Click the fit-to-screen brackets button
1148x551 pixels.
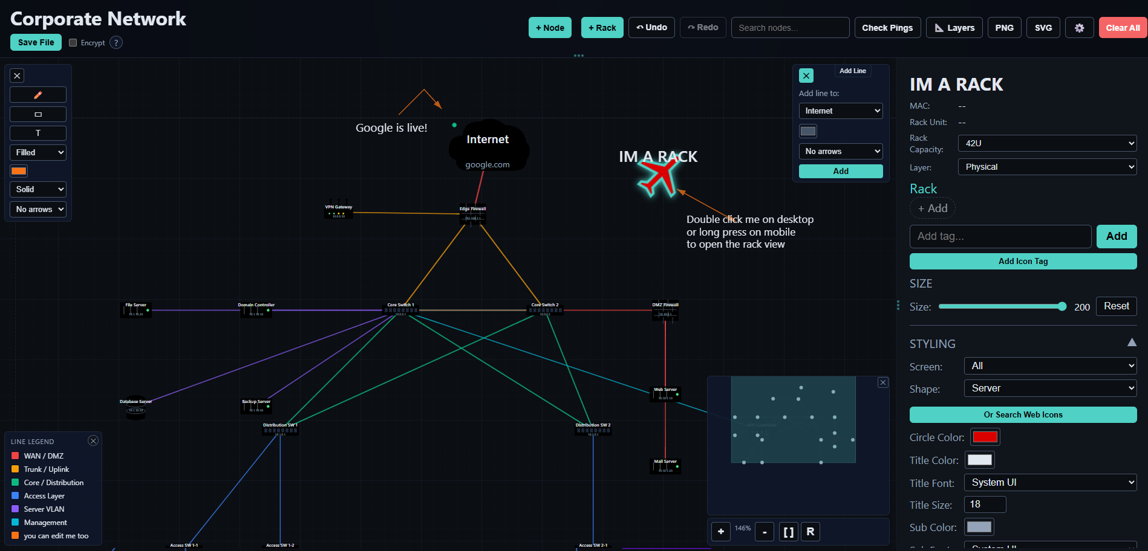789,532
